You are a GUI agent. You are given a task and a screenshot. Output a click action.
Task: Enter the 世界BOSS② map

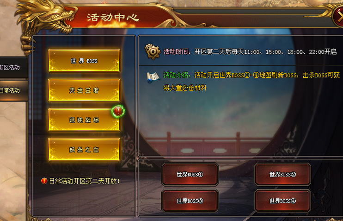click(x=282, y=175)
